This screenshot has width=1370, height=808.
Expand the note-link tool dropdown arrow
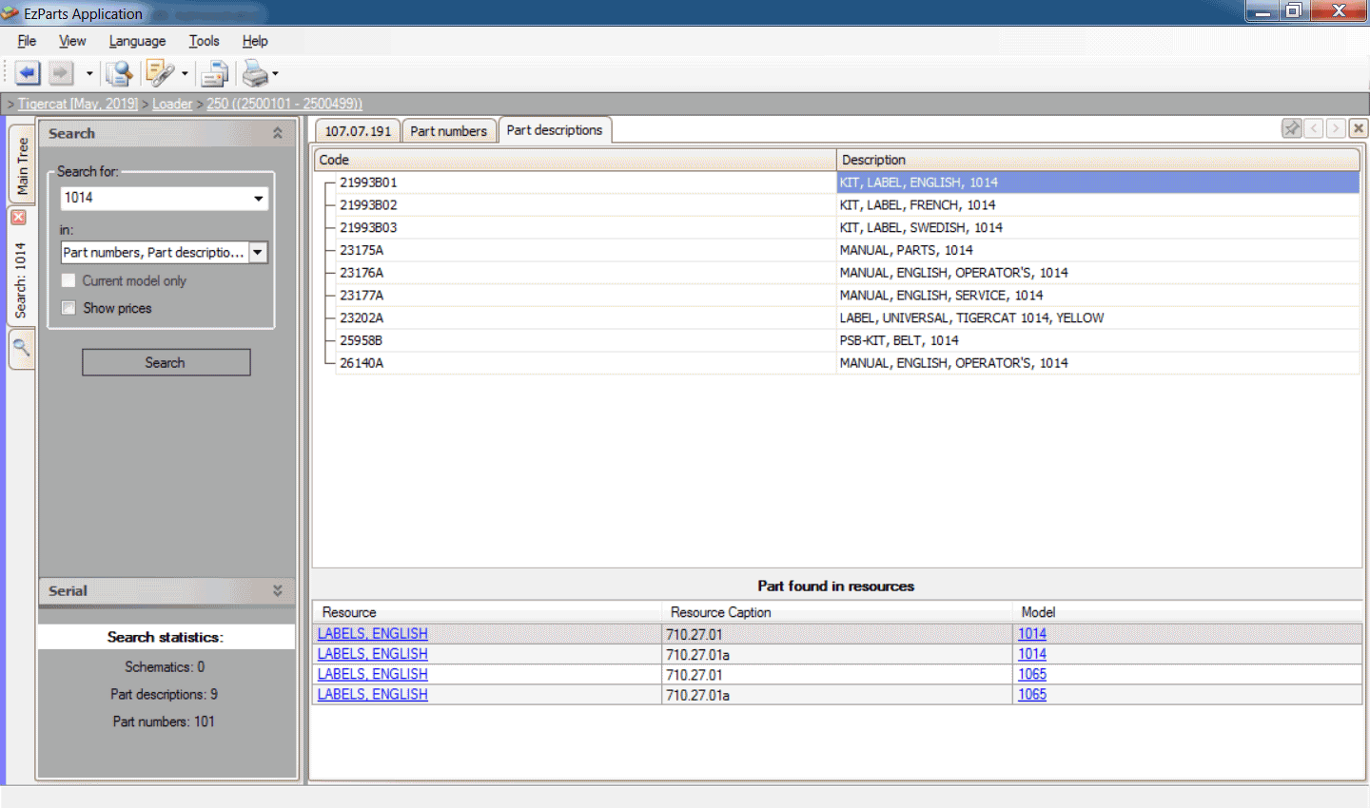point(185,73)
